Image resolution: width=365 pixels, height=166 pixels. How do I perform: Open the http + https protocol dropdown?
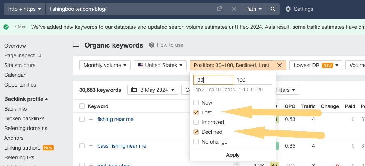(x=24, y=9)
